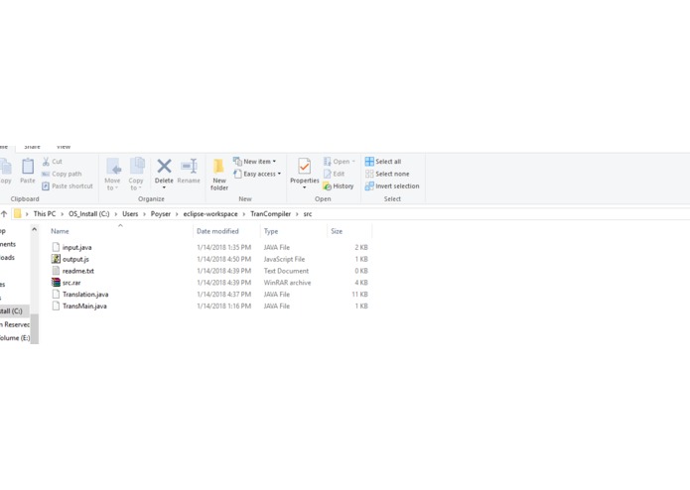Open the Delete dropdown arrow

[164, 187]
